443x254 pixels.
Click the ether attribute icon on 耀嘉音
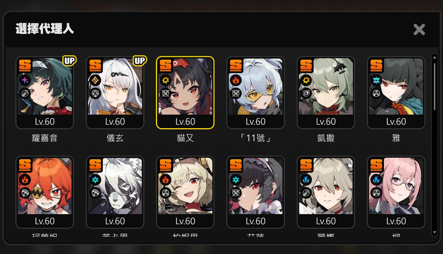pos(25,80)
